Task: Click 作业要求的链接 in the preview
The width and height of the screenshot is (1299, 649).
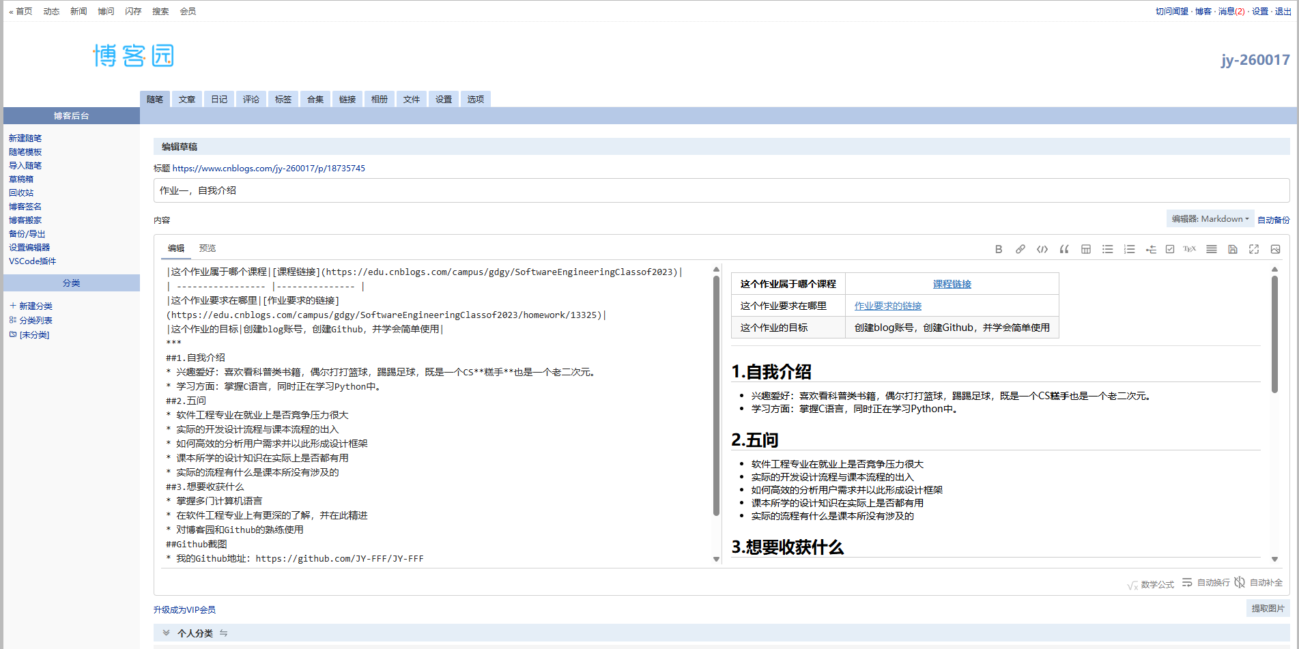Action: (x=888, y=306)
